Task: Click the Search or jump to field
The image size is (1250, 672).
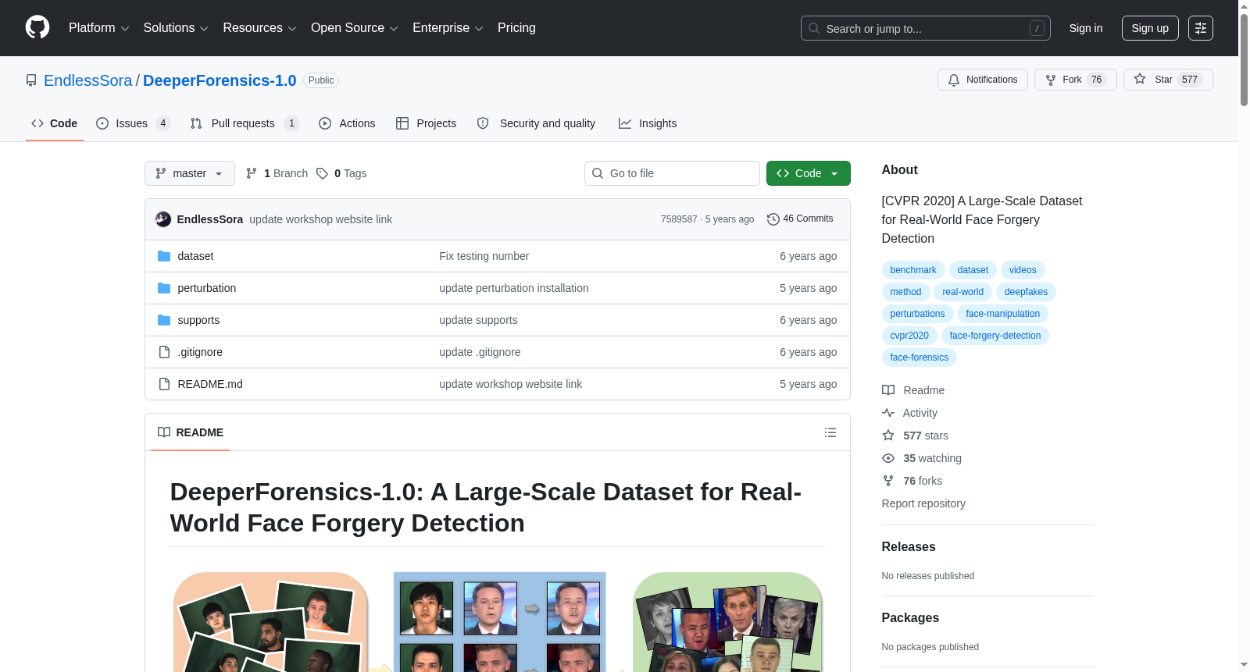Action: (x=926, y=28)
